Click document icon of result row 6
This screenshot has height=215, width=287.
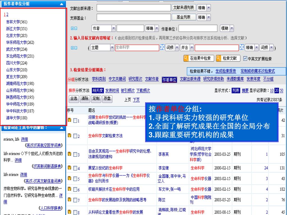[70, 189]
